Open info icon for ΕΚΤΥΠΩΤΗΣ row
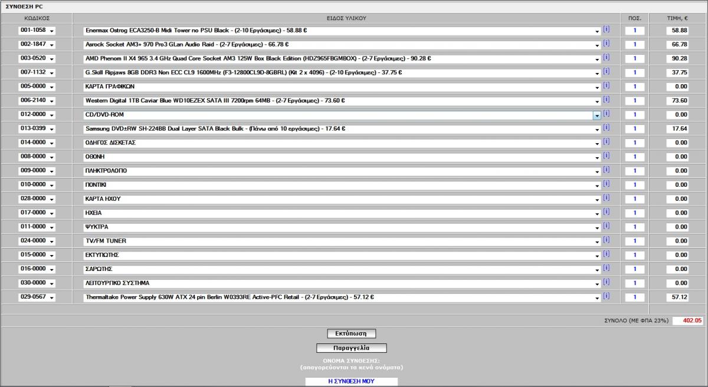This screenshot has width=708, height=387. (607, 254)
